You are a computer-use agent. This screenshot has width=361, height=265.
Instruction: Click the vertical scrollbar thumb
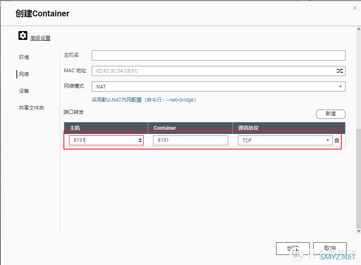[x=359, y=178]
